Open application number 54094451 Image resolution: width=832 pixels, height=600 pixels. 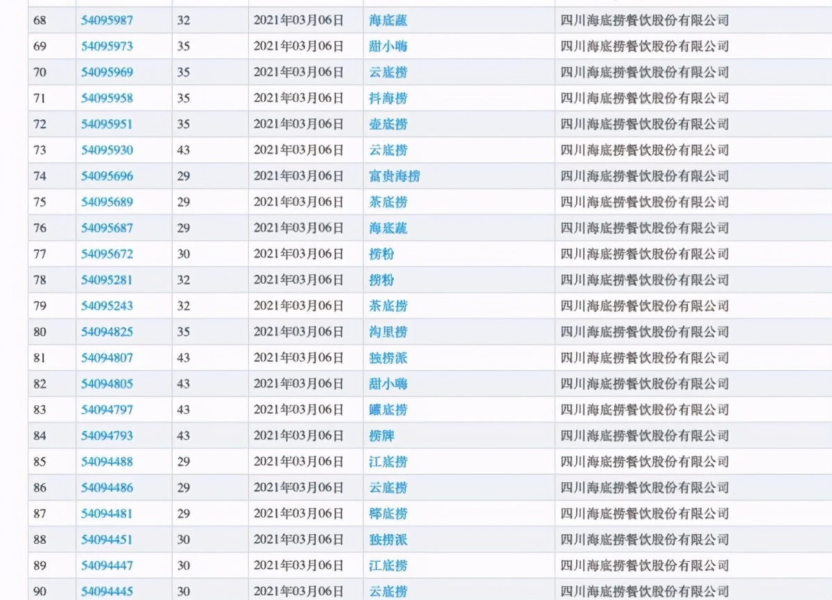click(107, 540)
